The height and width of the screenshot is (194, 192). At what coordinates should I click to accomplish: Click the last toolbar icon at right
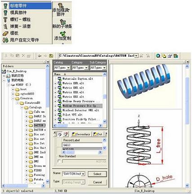[x=176, y=56]
